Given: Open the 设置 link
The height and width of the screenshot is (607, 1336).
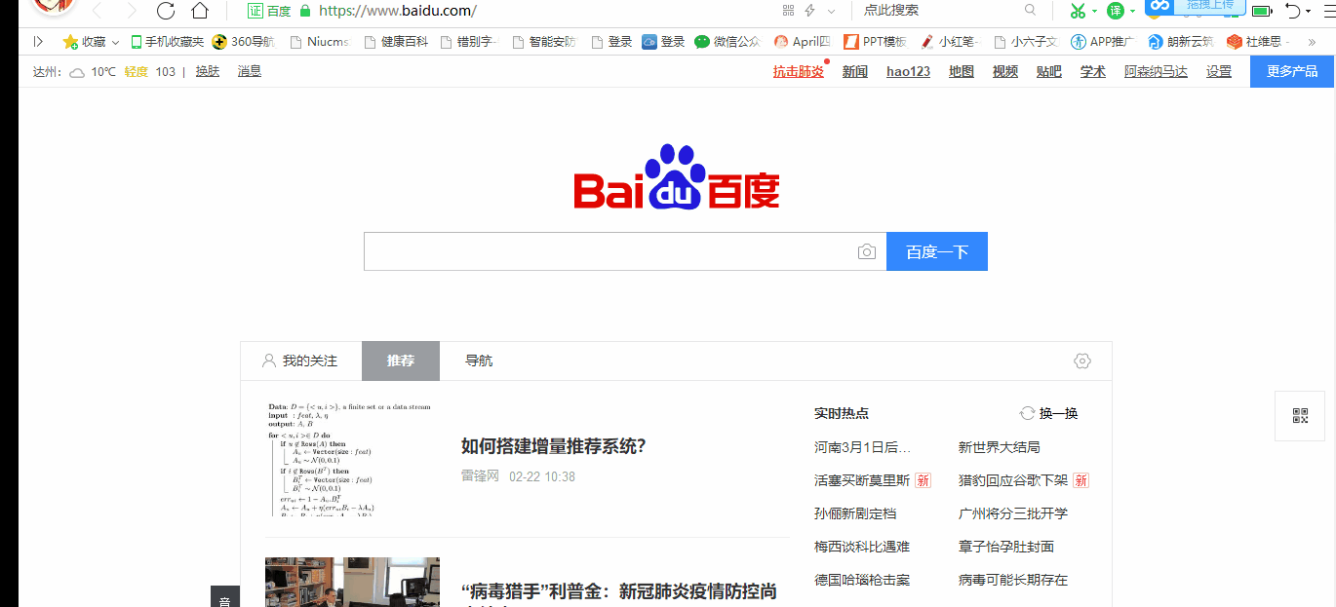Looking at the screenshot, I should click(x=1219, y=71).
